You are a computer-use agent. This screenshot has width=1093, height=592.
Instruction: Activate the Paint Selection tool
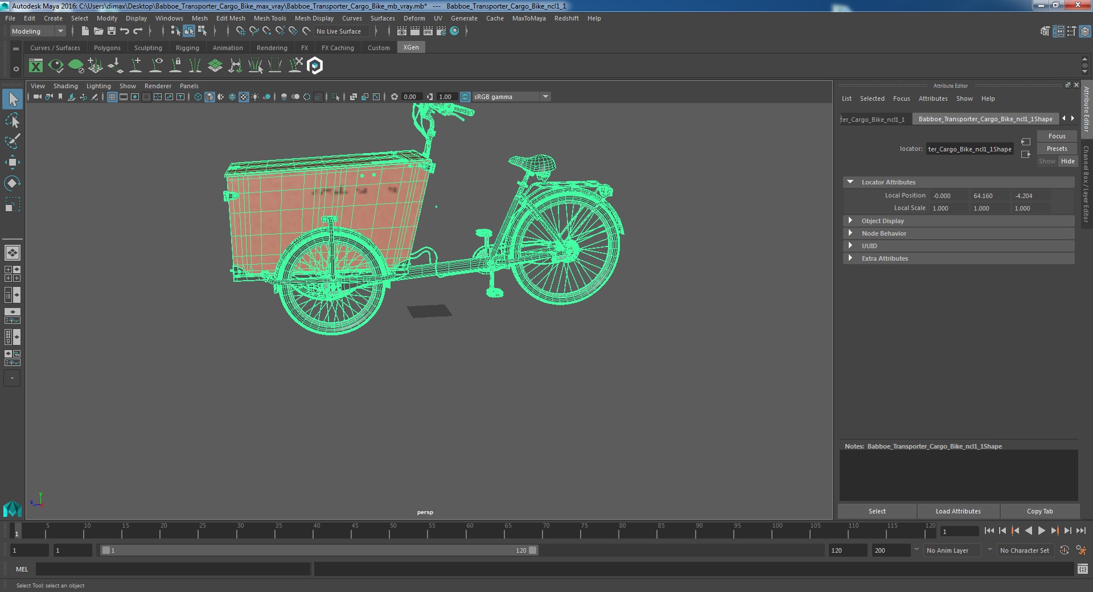click(x=13, y=141)
